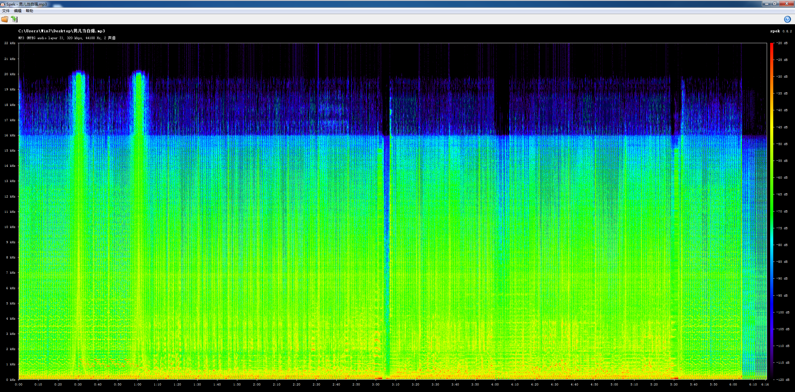Click the 22 kHz label at axis top

(10, 43)
